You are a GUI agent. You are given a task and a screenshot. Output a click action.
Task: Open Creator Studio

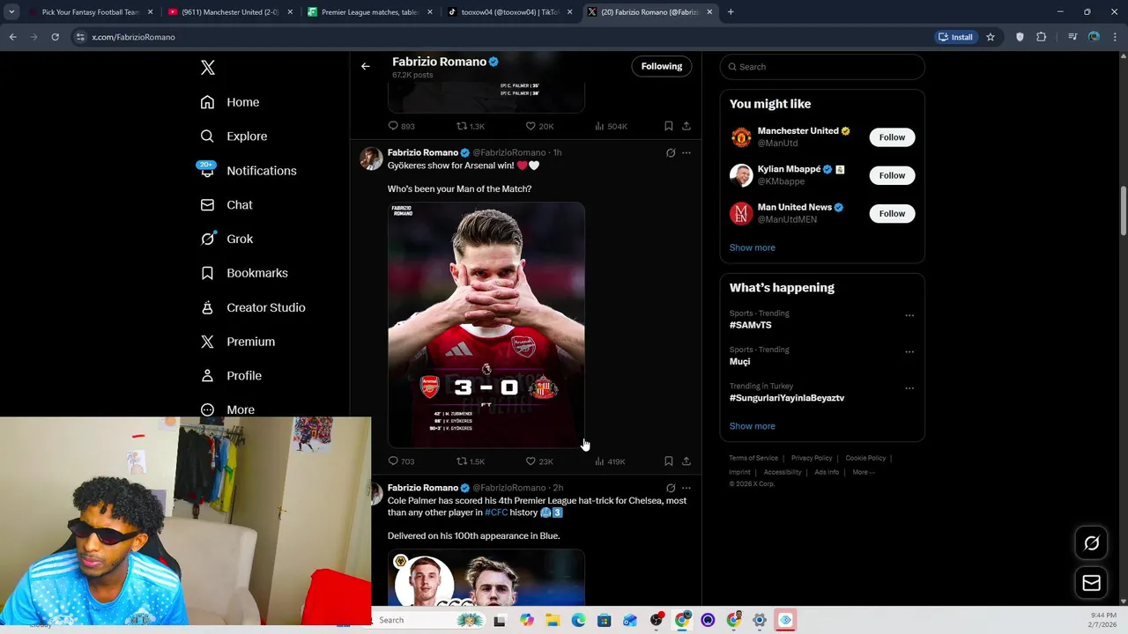pyautogui.click(x=252, y=307)
